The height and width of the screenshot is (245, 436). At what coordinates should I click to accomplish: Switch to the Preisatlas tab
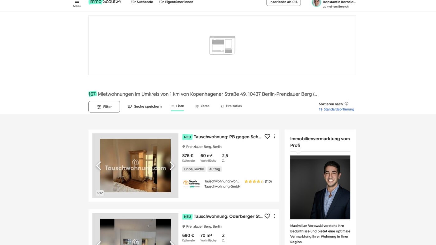click(231, 106)
